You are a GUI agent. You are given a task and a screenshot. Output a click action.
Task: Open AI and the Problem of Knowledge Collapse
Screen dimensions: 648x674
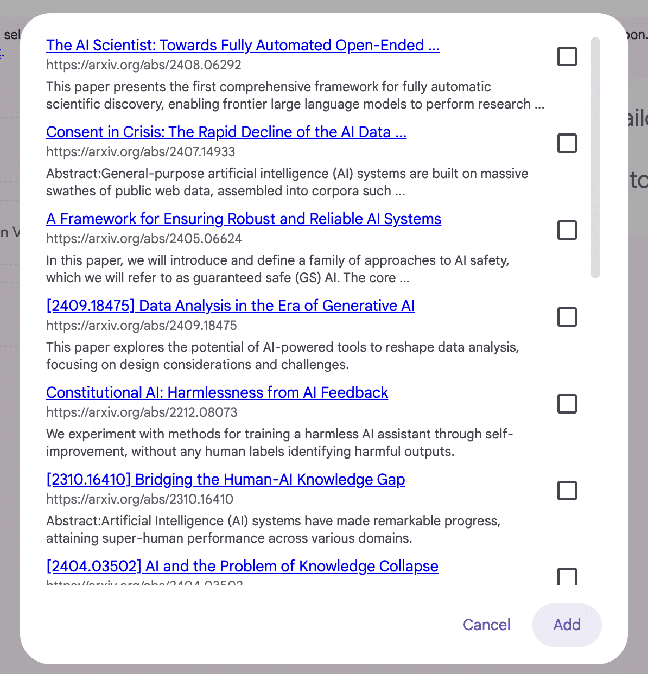point(242,566)
